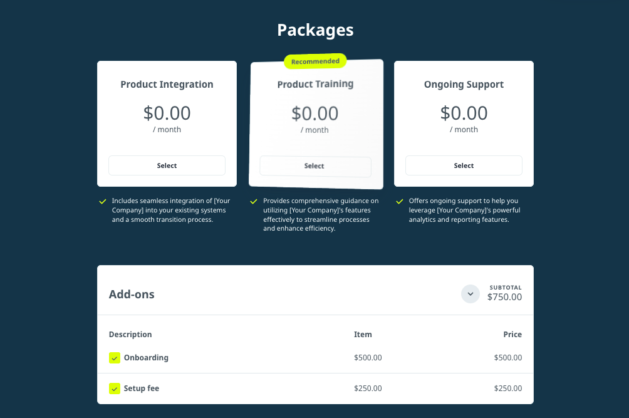Click the Product Training $0.00 price

click(x=315, y=113)
